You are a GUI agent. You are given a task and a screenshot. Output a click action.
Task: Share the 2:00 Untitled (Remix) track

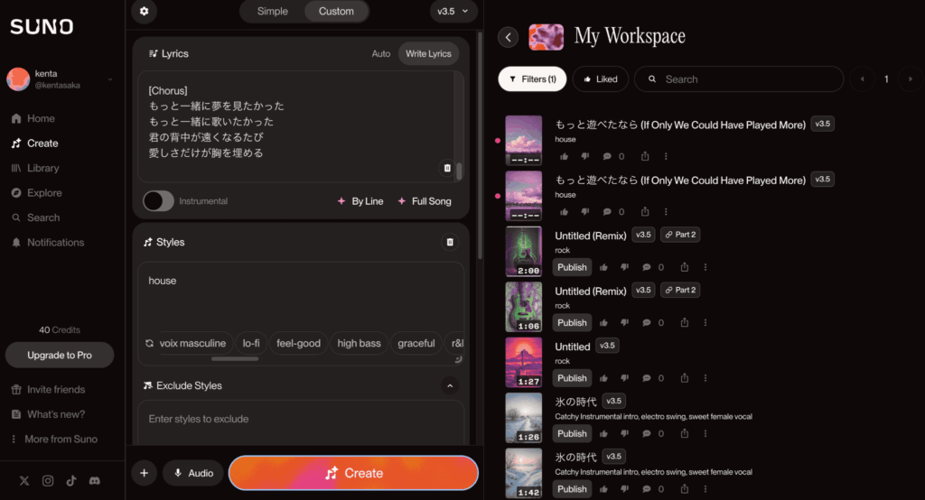click(x=685, y=267)
